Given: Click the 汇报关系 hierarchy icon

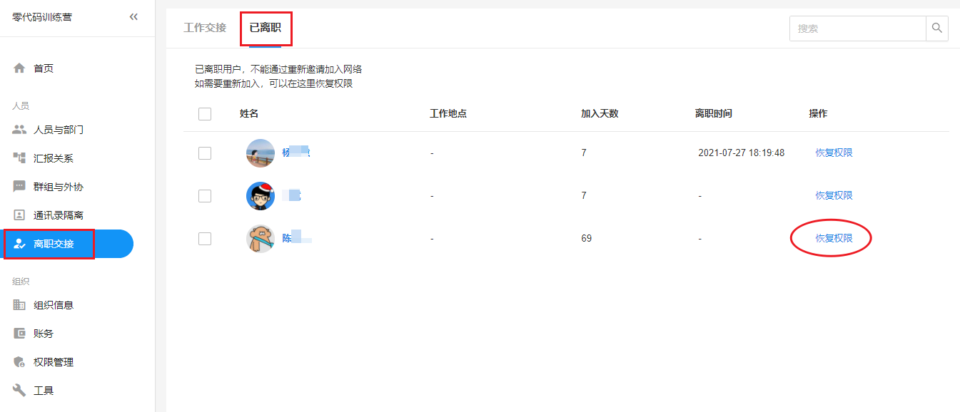Looking at the screenshot, I should click(x=19, y=158).
